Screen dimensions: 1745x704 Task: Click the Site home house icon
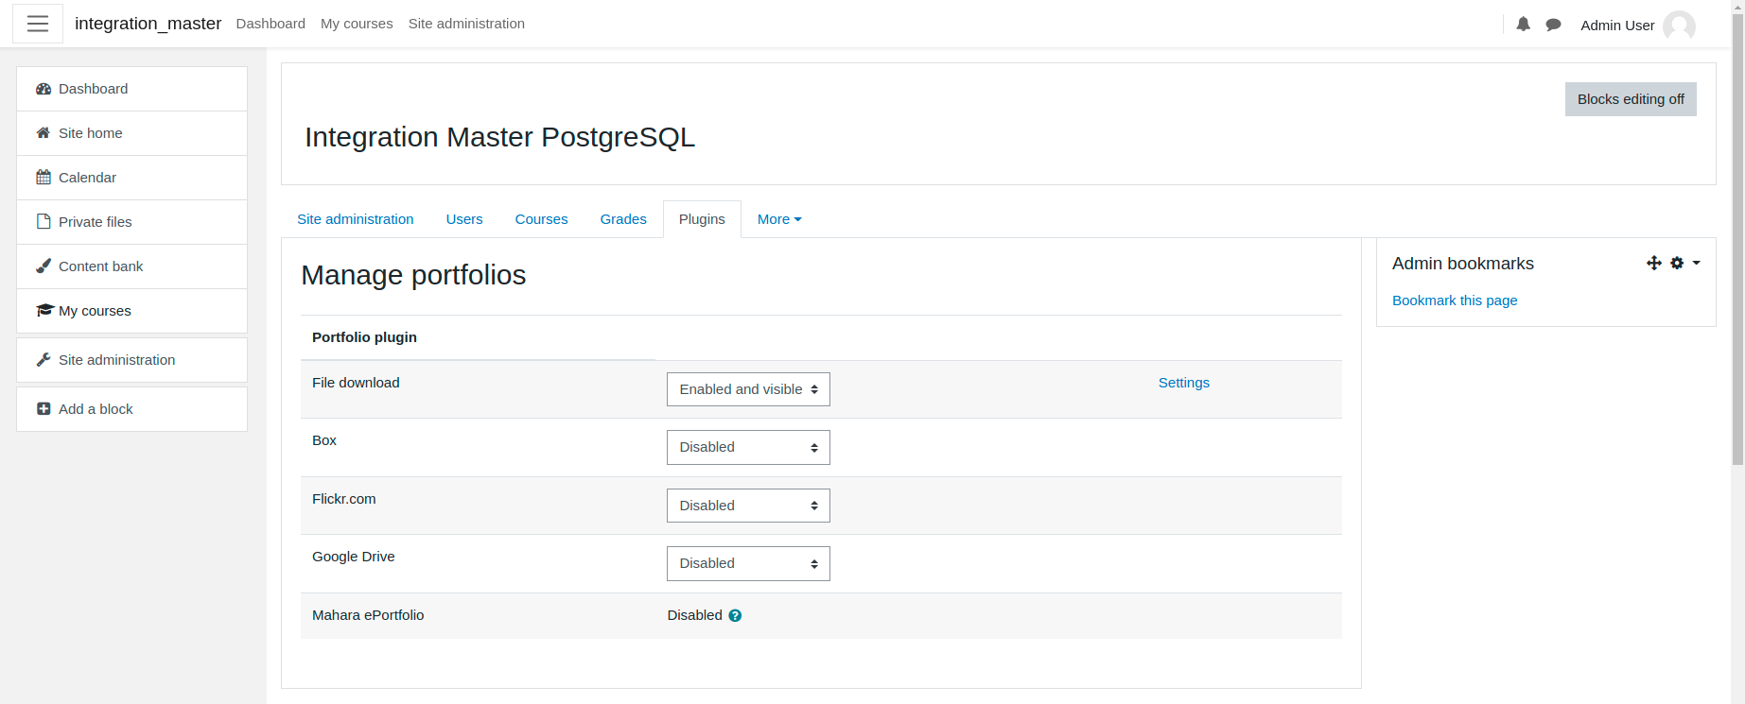[44, 133]
